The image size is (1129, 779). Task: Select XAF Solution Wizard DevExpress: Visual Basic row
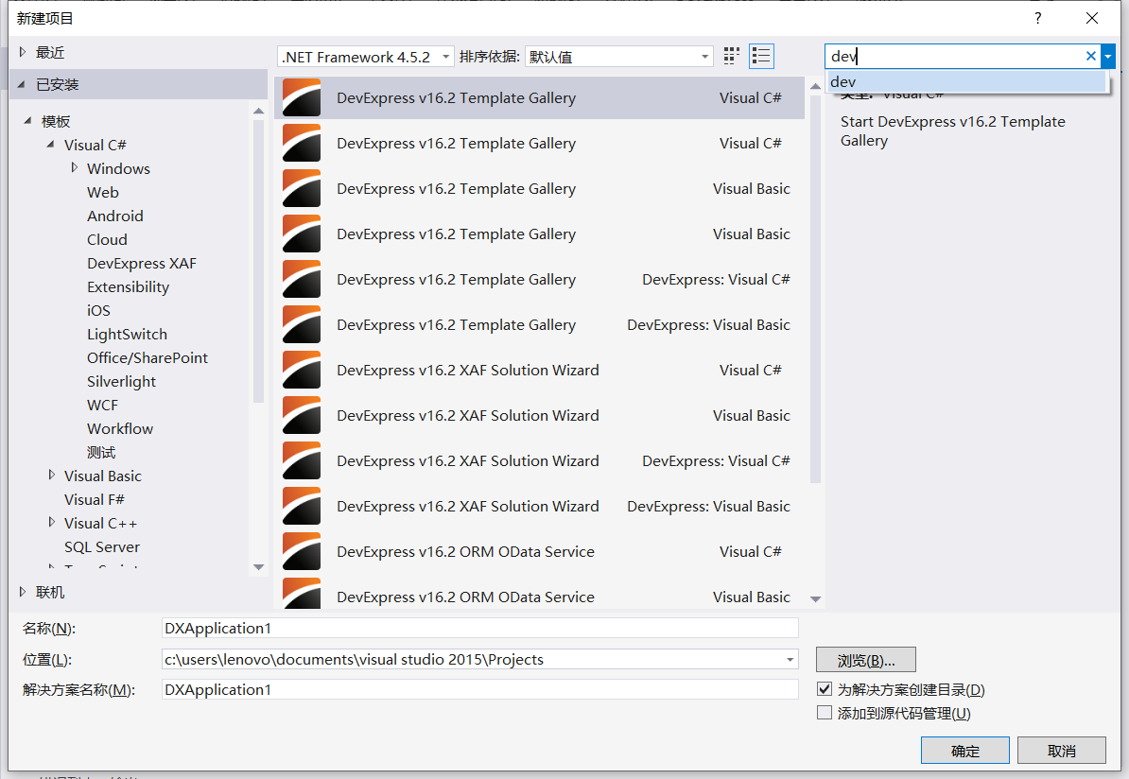tap(539, 506)
